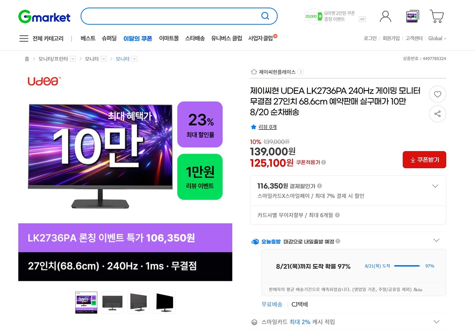475x330 pixels.
Task: Open the Global language dropdown
Action: 437,38
